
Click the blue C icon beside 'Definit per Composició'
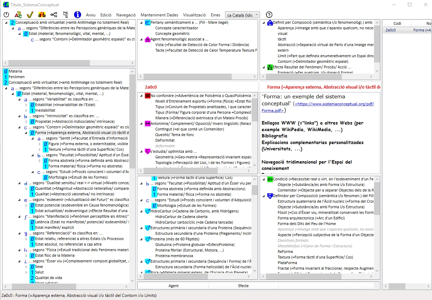tap(270, 23)
